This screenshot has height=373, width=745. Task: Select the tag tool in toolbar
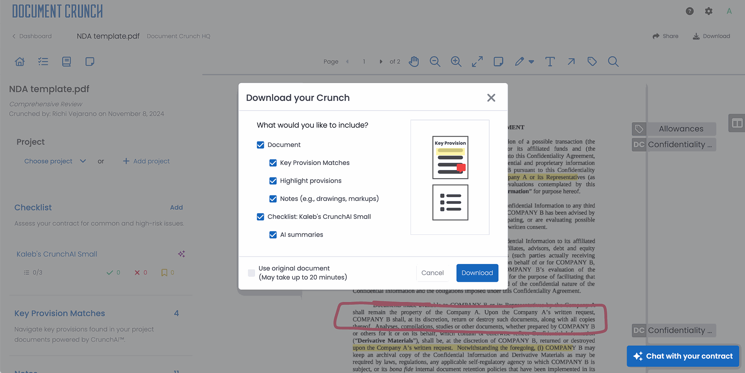pyautogui.click(x=592, y=61)
